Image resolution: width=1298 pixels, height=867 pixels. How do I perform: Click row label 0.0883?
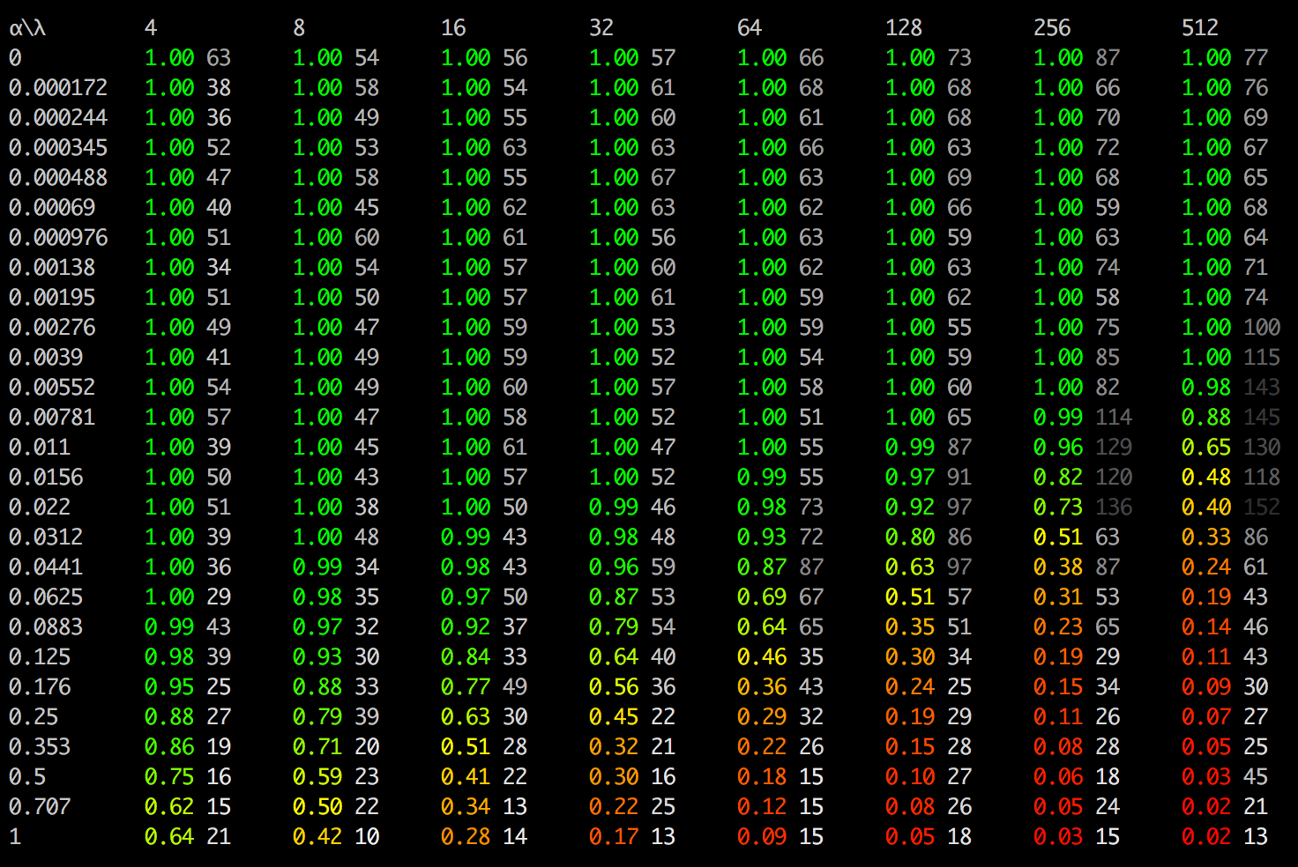(x=46, y=627)
